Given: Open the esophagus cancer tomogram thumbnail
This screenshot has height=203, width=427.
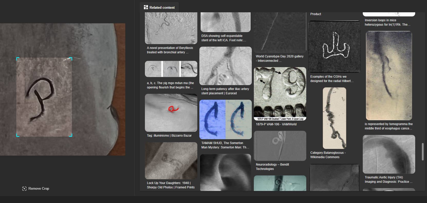Looking at the screenshot, I should [x=389, y=76].
